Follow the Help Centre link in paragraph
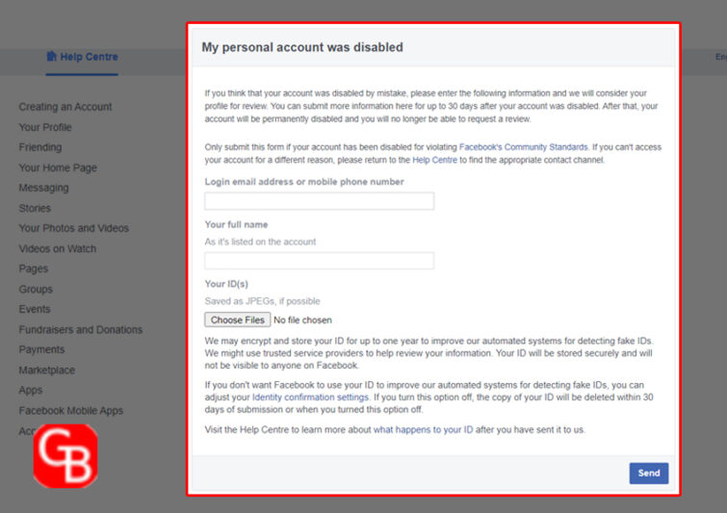 [434, 160]
